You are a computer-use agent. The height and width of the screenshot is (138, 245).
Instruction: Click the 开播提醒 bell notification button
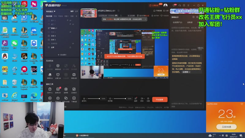(157, 11)
